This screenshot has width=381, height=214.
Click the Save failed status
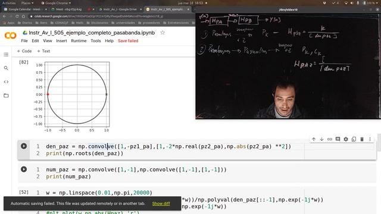point(128,41)
